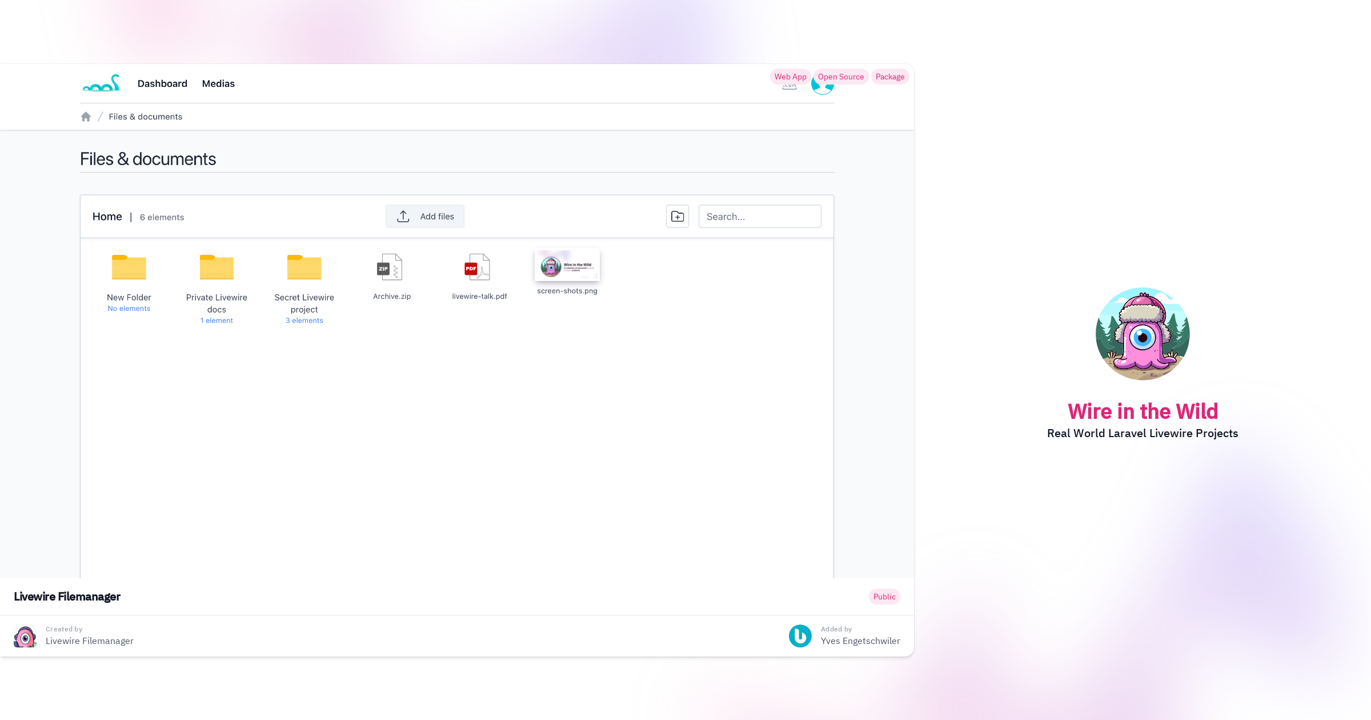Click the '6 elements' count text
Screen dimensions: 1371x720
[162, 217]
